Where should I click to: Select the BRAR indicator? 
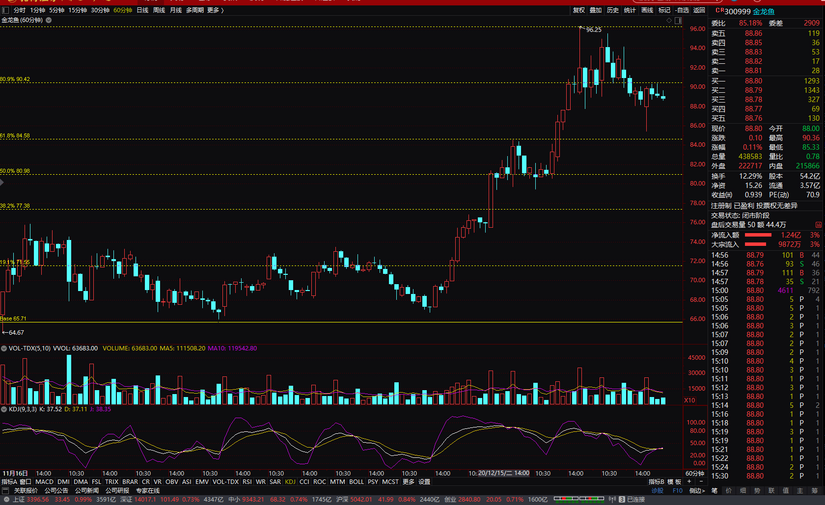(130, 482)
